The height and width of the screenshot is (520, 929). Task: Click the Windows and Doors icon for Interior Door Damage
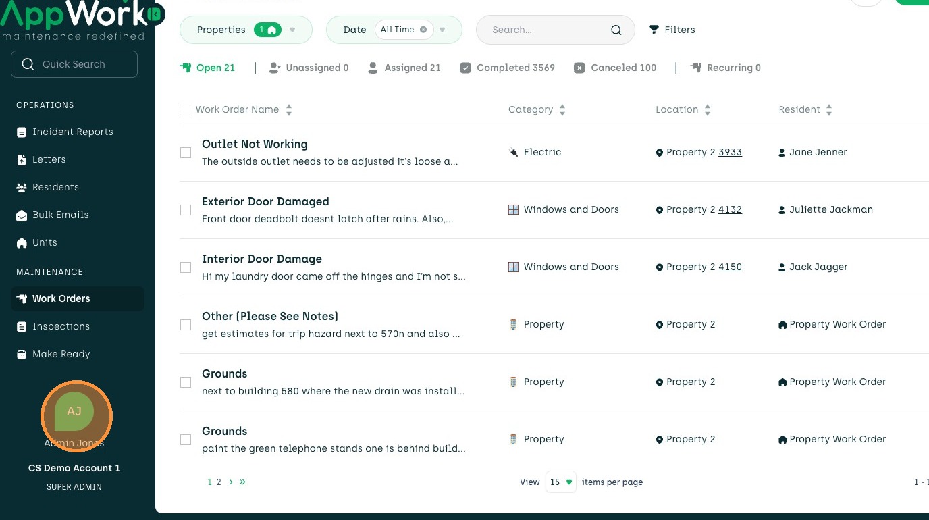coord(513,267)
